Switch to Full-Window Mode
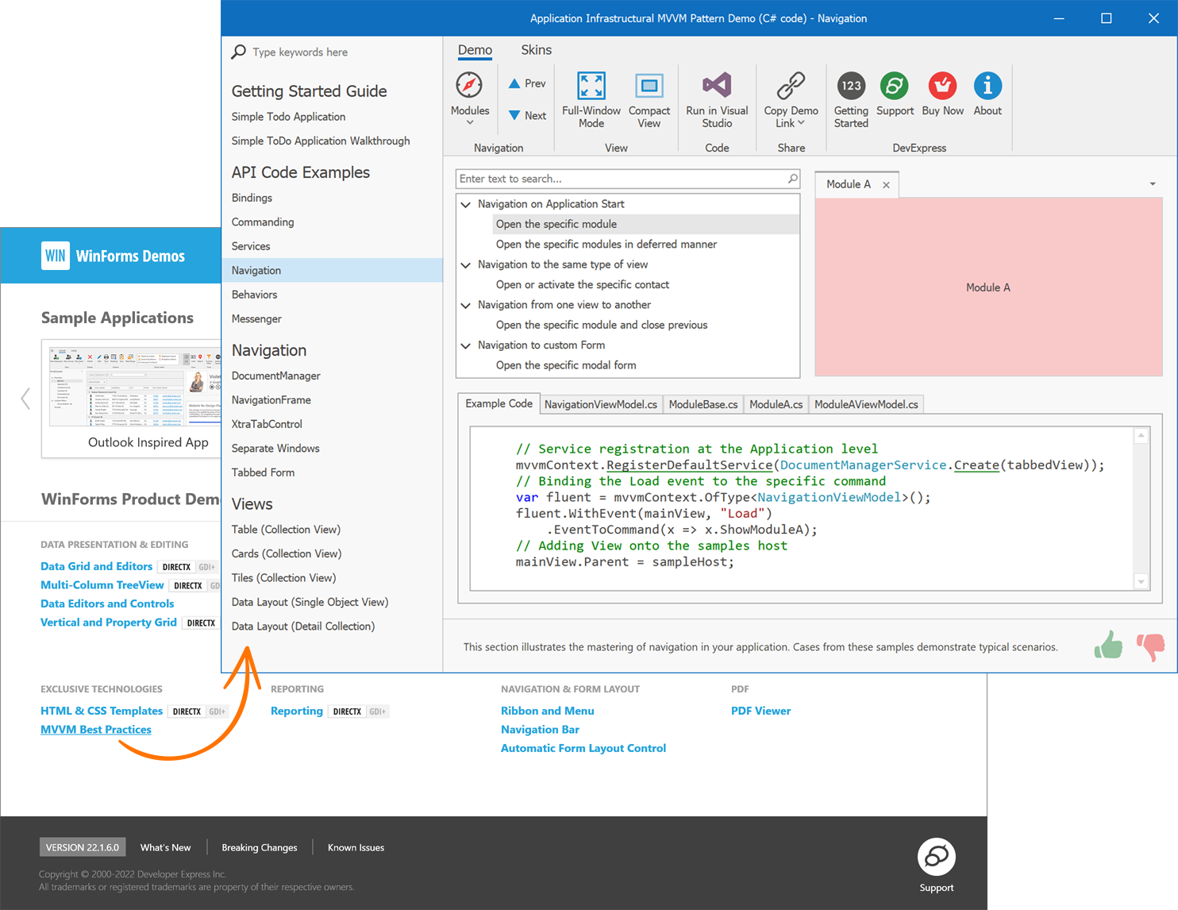This screenshot has height=910, width=1178. pos(591,100)
